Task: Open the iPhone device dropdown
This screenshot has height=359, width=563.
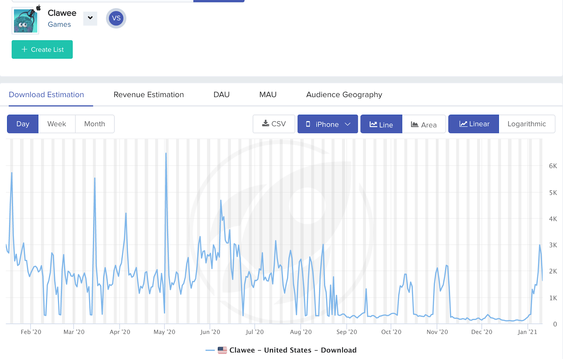Action: coord(328,124)
